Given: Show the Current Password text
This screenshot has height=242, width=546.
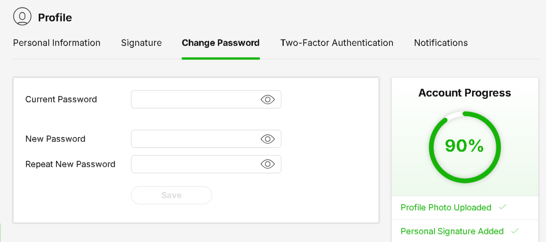Looking at the screenshot, I should (268, 100).
